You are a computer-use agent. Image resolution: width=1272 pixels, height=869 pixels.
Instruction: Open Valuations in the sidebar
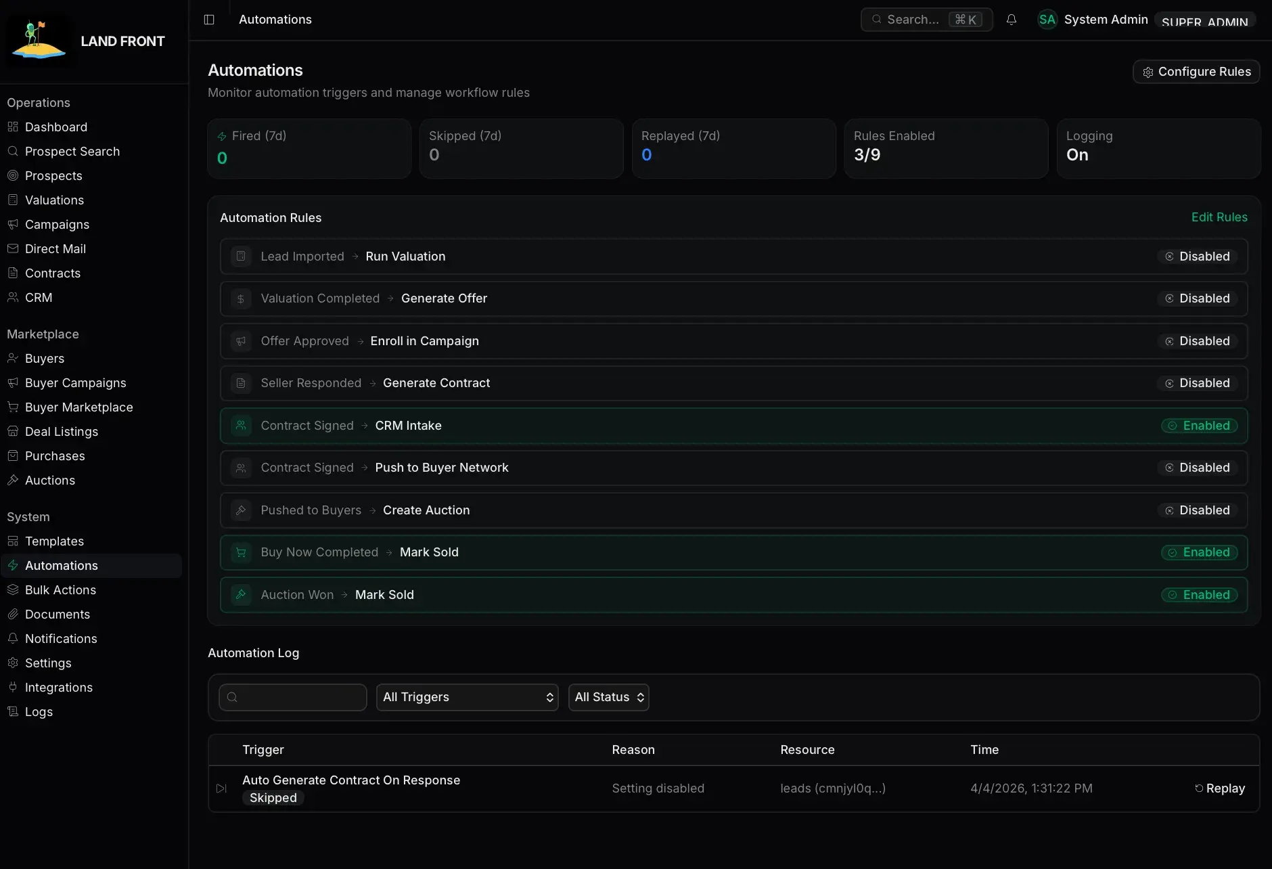pos(91,200)
